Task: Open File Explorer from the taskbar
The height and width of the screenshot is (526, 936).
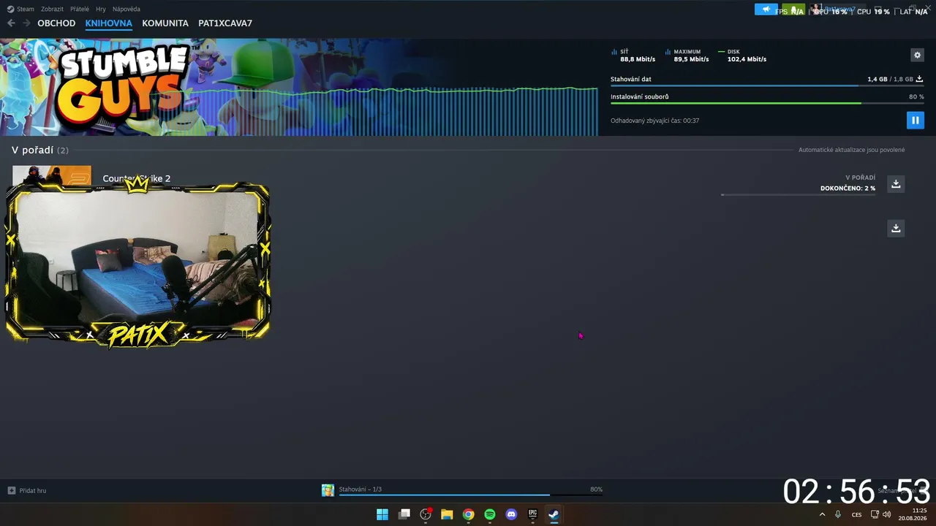Action: click(x=447, y=514)
